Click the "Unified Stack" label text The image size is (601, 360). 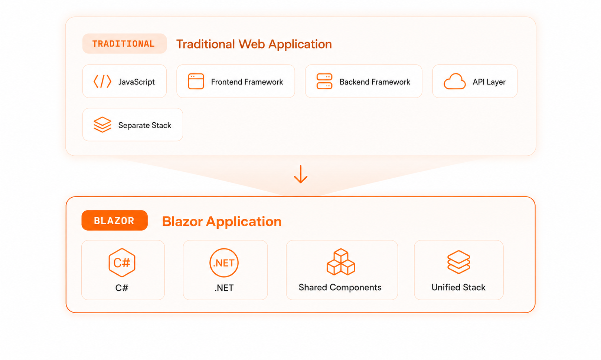click(458, 287)
